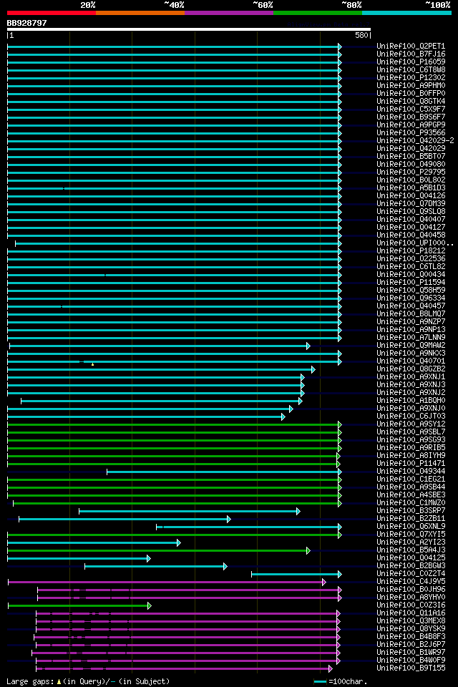Select the UniRef100_A7LNN9 label
The height and width of the screenshot is (687, 458).
411,338
